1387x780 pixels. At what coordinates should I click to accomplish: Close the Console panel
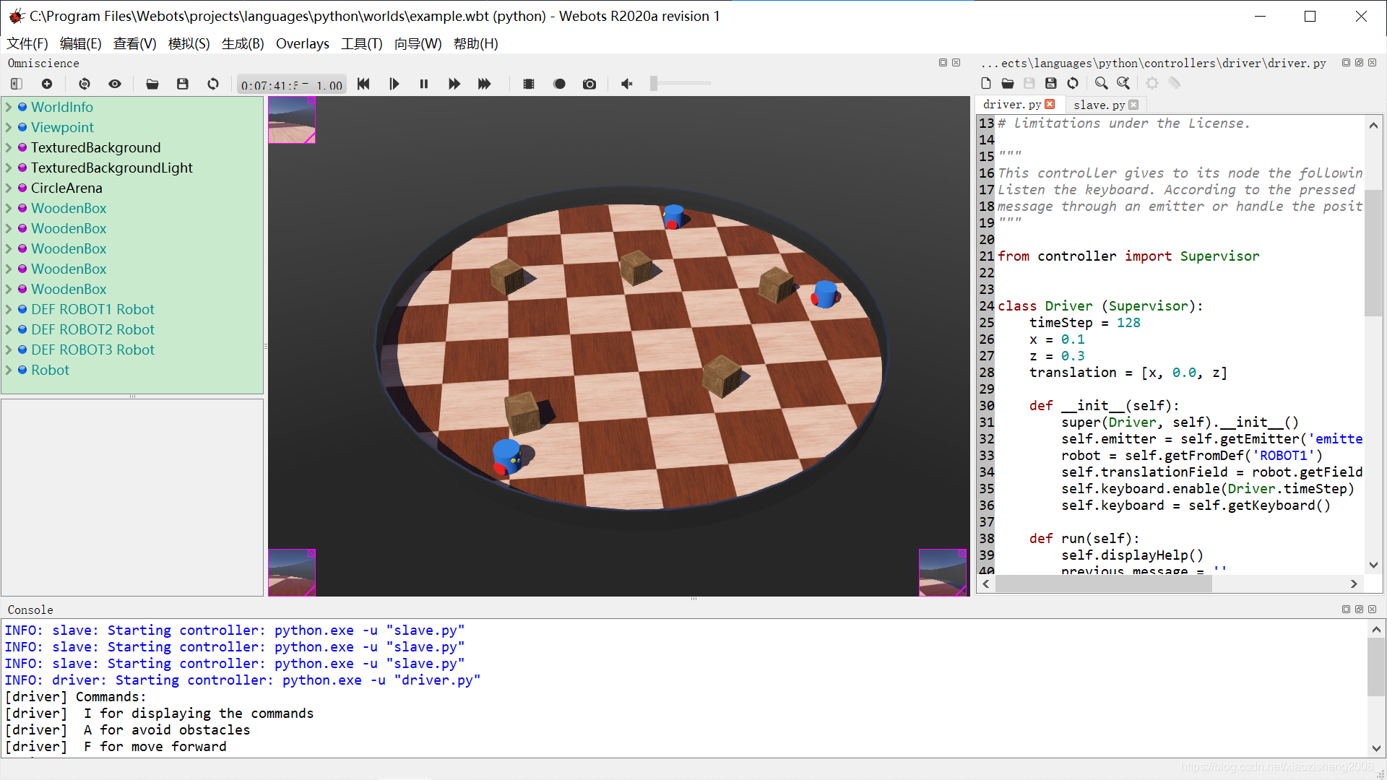tap(1372, 610)
